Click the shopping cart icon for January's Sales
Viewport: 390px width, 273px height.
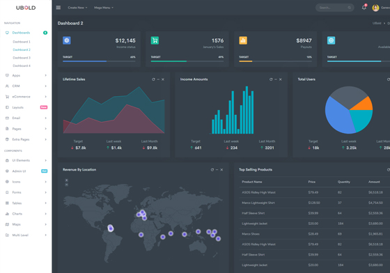[155, 40]
